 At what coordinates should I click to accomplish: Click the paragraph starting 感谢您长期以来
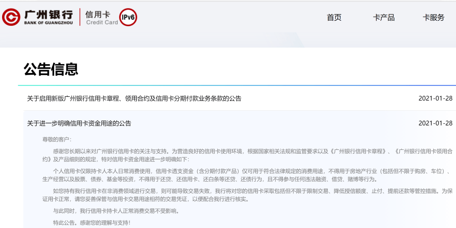pyautogui.click(x=247, y=155)
